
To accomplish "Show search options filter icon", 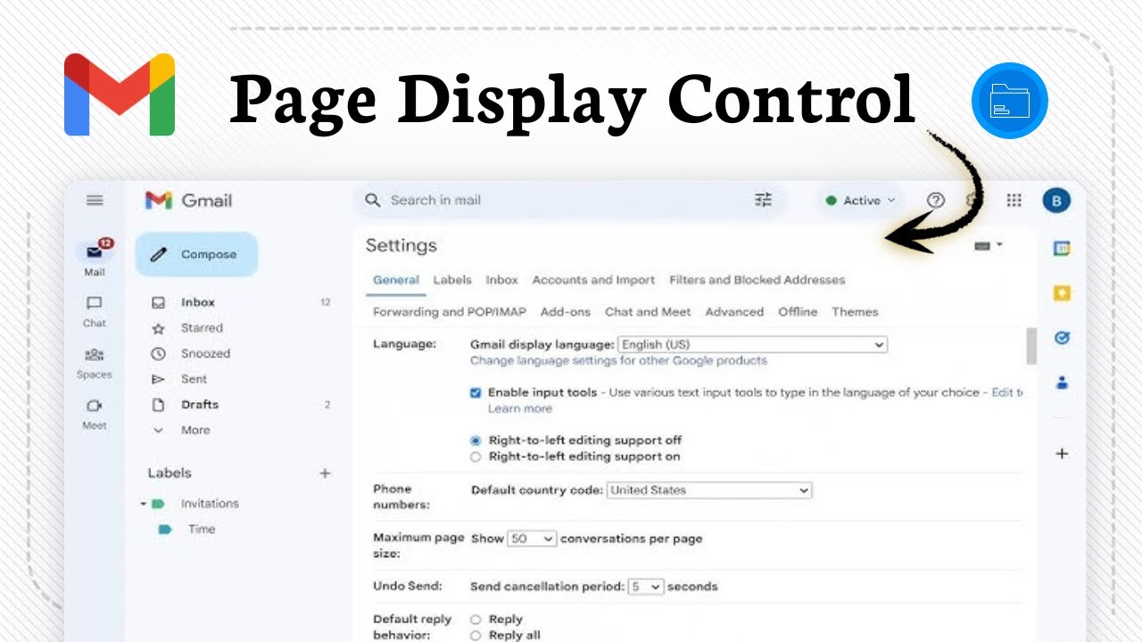I will 763,201.
